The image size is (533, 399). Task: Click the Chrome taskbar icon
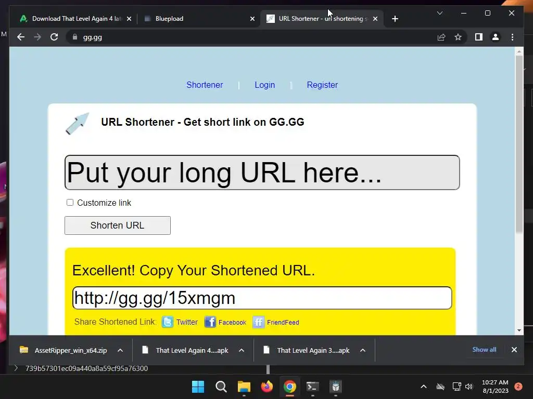(x=289, y=387)
